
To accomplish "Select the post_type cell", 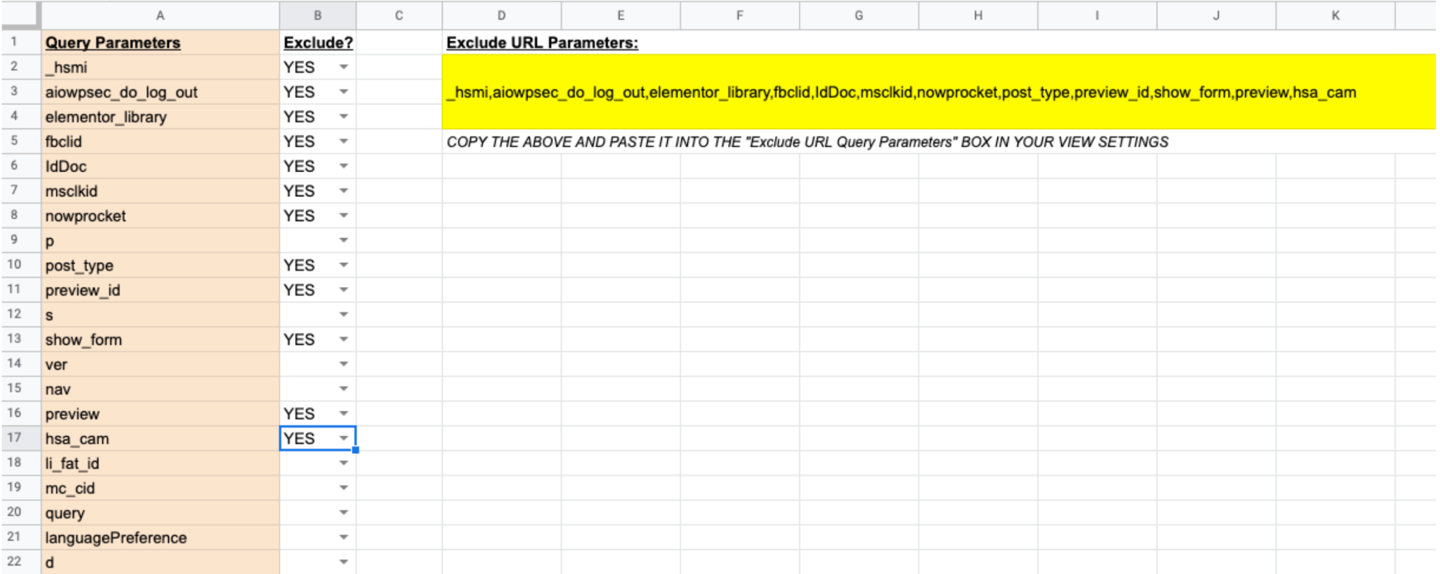I will [161, 265].
